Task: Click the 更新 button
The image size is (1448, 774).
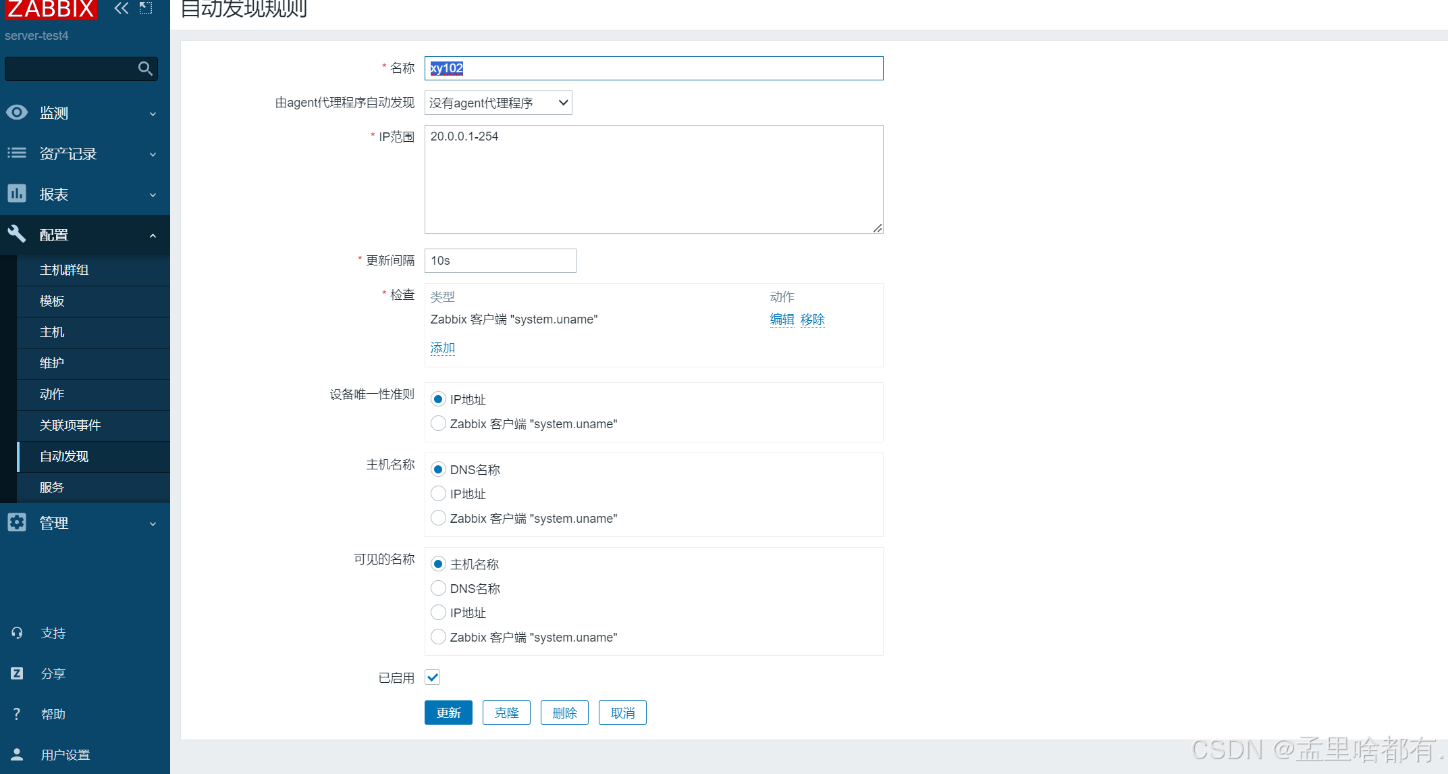Action: pyautogui.click(x=448, y=713)
